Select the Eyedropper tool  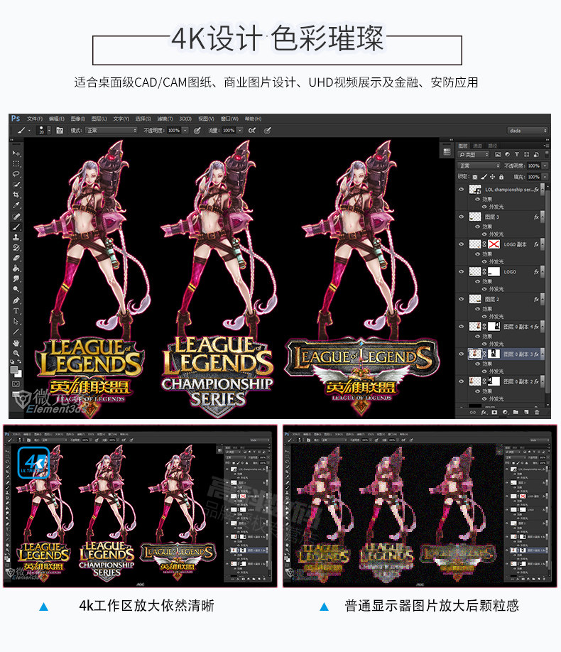pyautogui.click(x=16, y=205)
